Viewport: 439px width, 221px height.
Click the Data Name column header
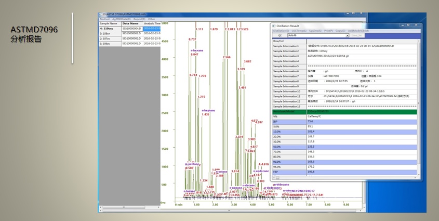tap(131, 23)
